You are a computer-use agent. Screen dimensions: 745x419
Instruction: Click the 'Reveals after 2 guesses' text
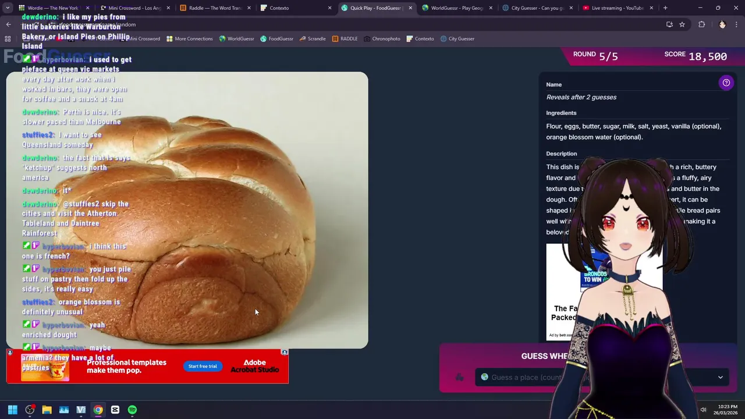coord(581,97)
